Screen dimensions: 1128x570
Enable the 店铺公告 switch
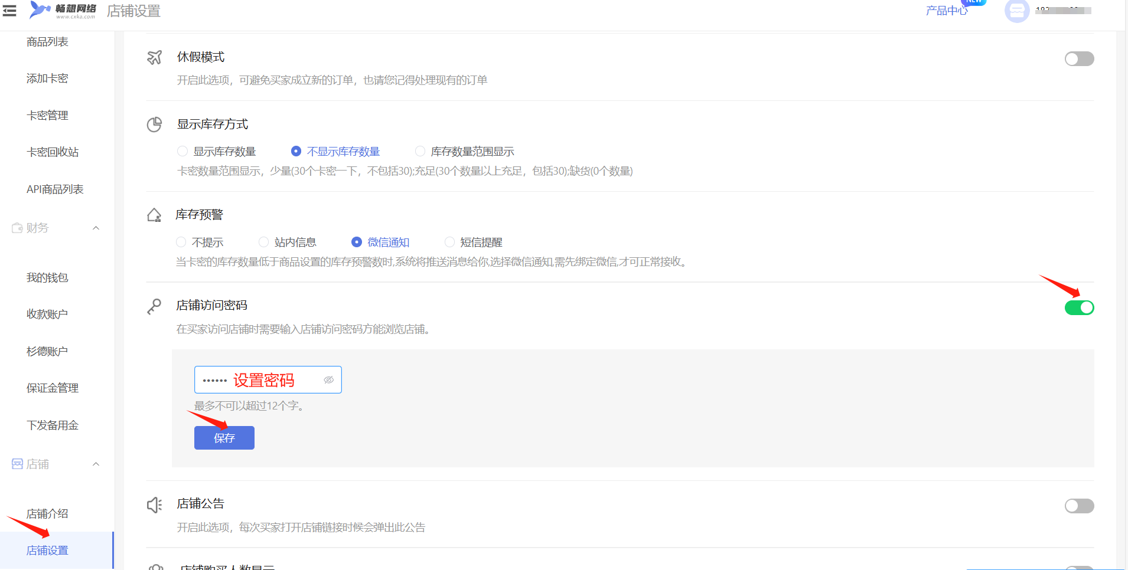(x=1079, y=506)
